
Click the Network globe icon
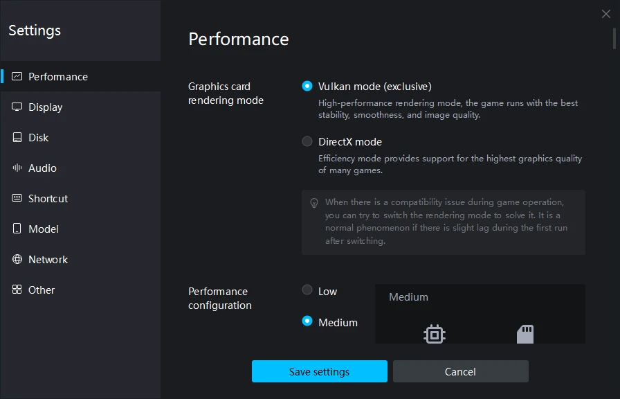click(x=17, y=260)
